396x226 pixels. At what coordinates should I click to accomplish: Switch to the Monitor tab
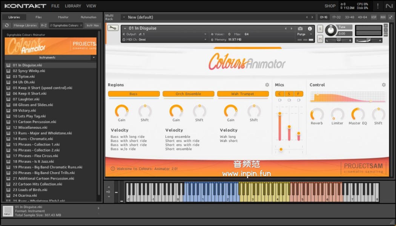coord(63,17)
